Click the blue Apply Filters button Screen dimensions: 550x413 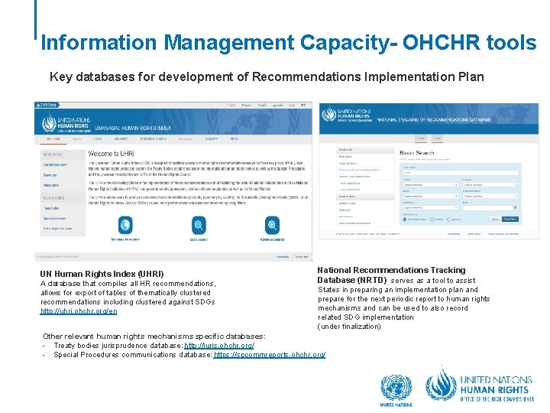pos(510,220)
